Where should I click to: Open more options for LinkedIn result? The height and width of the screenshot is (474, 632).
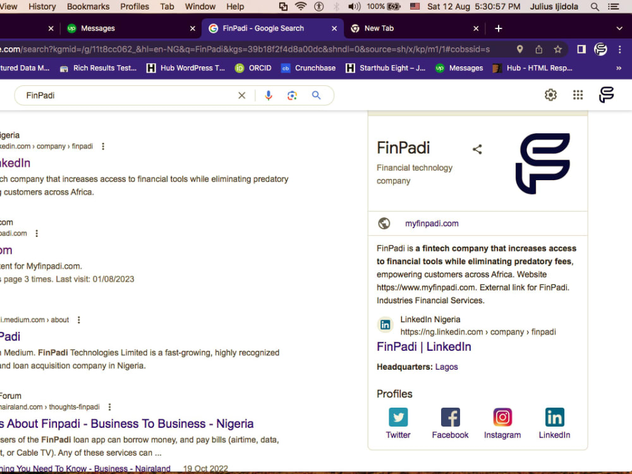[103, 147]
